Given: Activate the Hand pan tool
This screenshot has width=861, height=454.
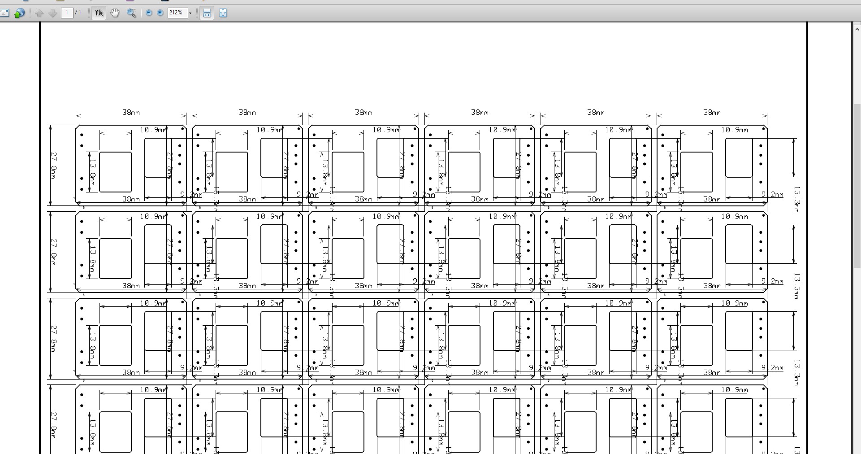Looking at the screenshot, I should pos(115,13).
